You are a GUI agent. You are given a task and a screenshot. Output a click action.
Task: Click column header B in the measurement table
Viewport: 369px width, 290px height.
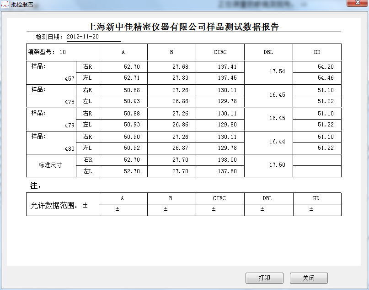[171, 52]
